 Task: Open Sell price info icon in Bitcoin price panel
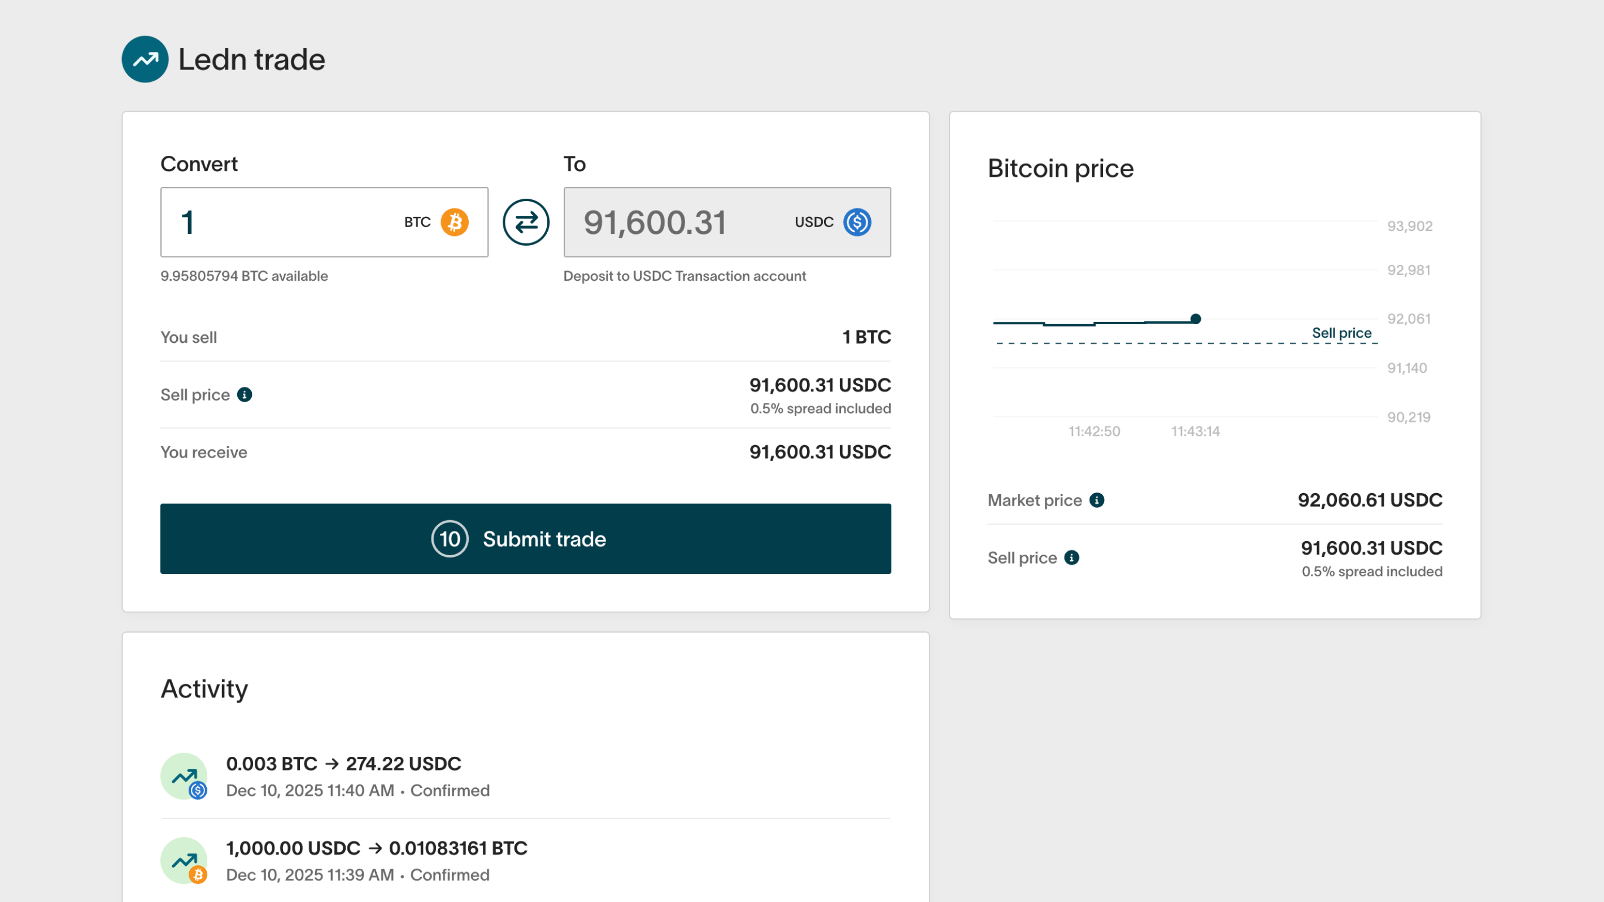pyautogui.click(x=1071, y=558)
